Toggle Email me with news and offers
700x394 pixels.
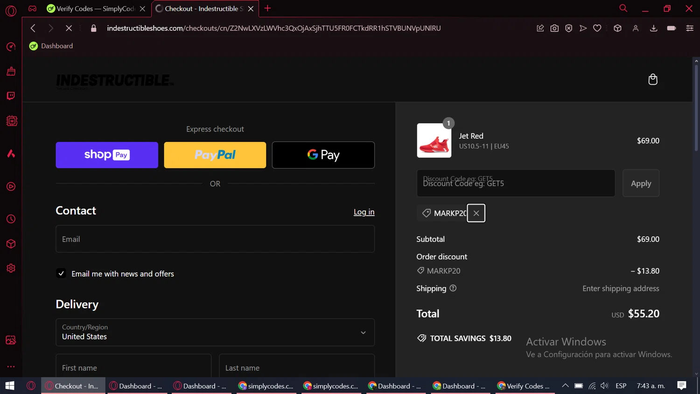[x=61, y=274]
